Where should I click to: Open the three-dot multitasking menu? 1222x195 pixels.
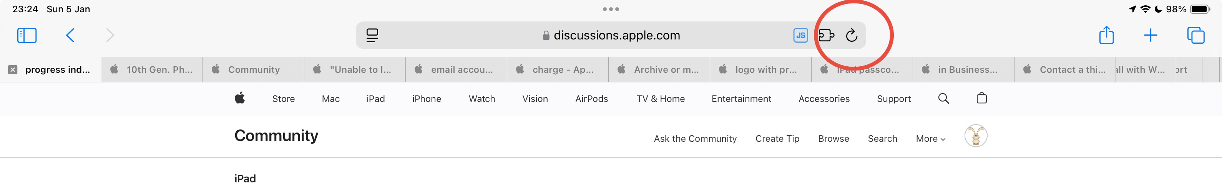[611, 9]
